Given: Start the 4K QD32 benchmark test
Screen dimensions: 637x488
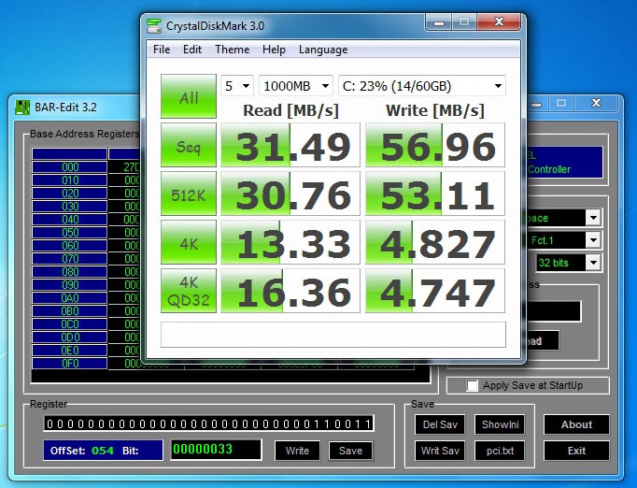Looking at the screenshot, I should point(189,291).
